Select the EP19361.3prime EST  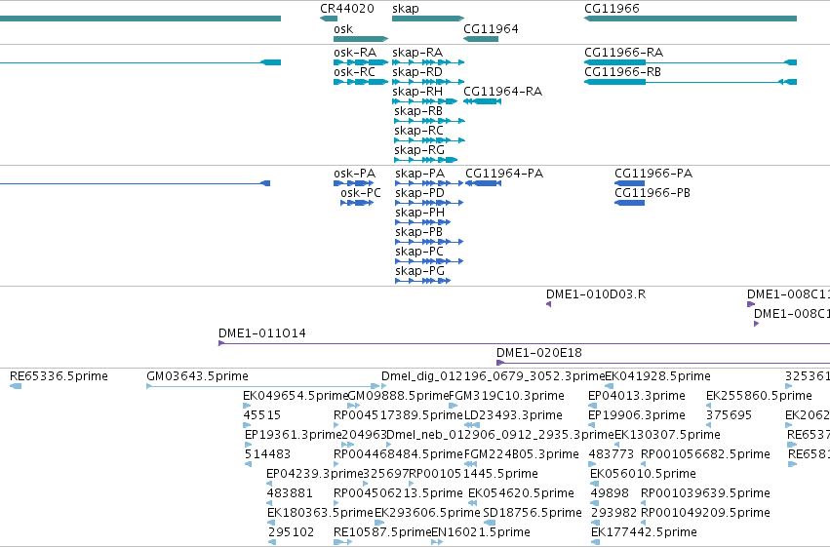249,445
